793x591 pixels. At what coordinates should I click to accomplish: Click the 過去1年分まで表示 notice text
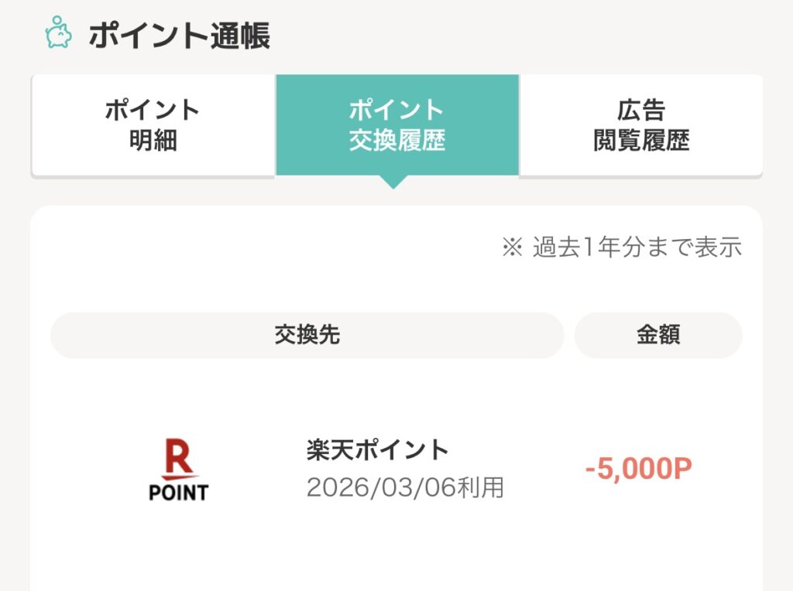tap(637, 248)
